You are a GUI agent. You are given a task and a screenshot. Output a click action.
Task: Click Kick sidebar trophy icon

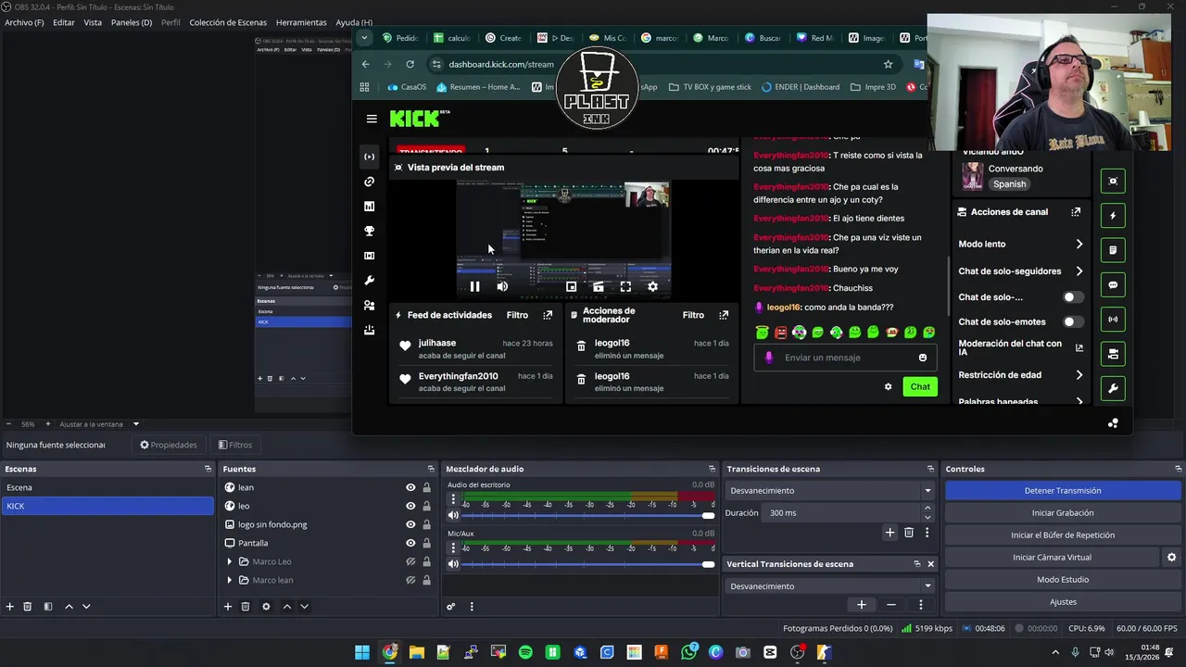point(369,231)
